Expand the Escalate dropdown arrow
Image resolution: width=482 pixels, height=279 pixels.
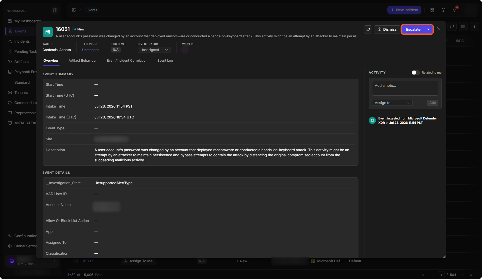(x=428, y=29)
